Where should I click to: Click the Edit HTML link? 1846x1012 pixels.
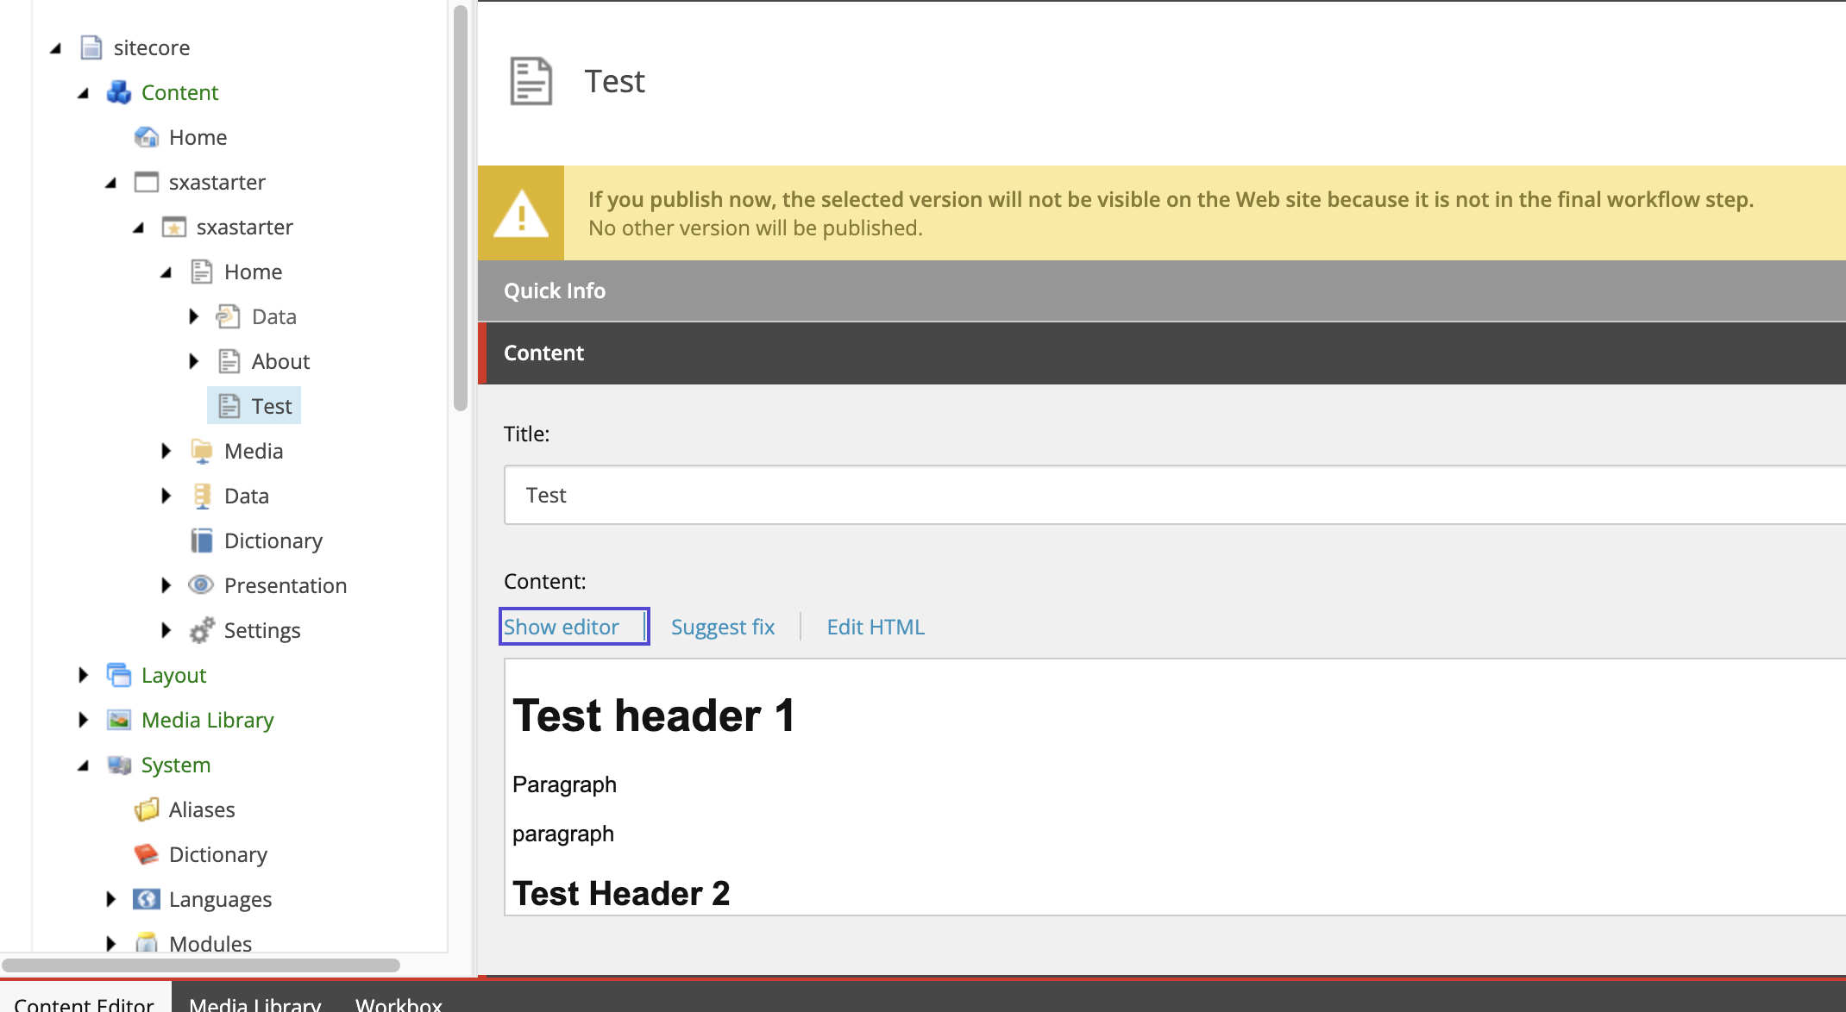point(874,626)
